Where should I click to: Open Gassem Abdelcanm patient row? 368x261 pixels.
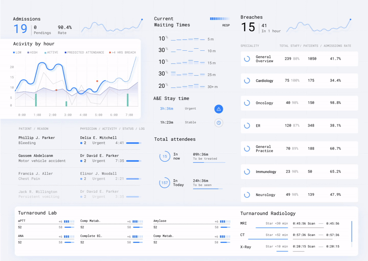tap(79, 158)
